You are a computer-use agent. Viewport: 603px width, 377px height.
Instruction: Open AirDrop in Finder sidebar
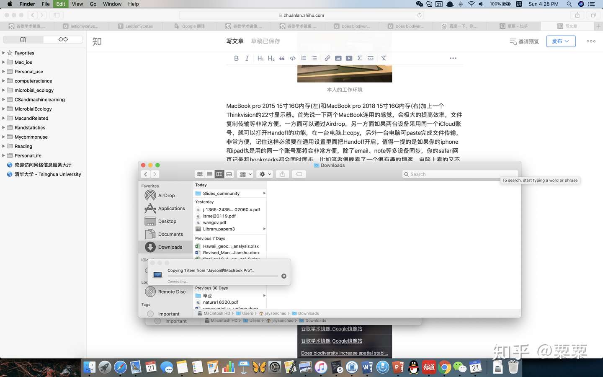tap(166, 196)
